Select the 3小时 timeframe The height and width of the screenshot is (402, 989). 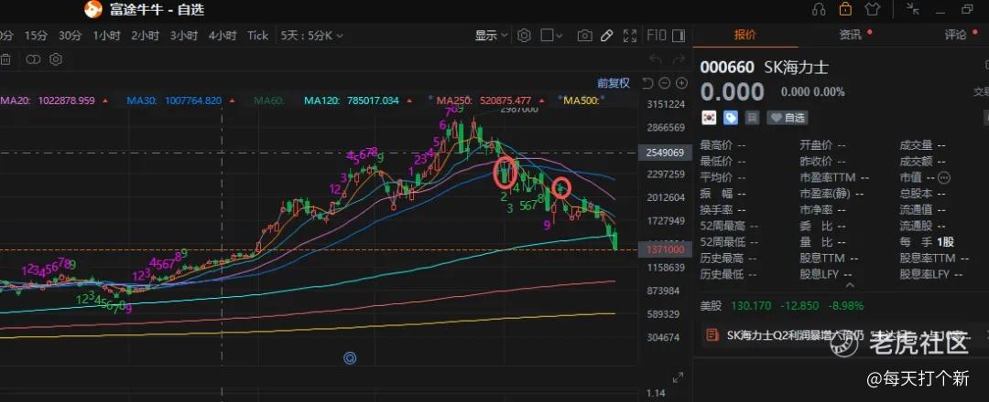[183, 36]
